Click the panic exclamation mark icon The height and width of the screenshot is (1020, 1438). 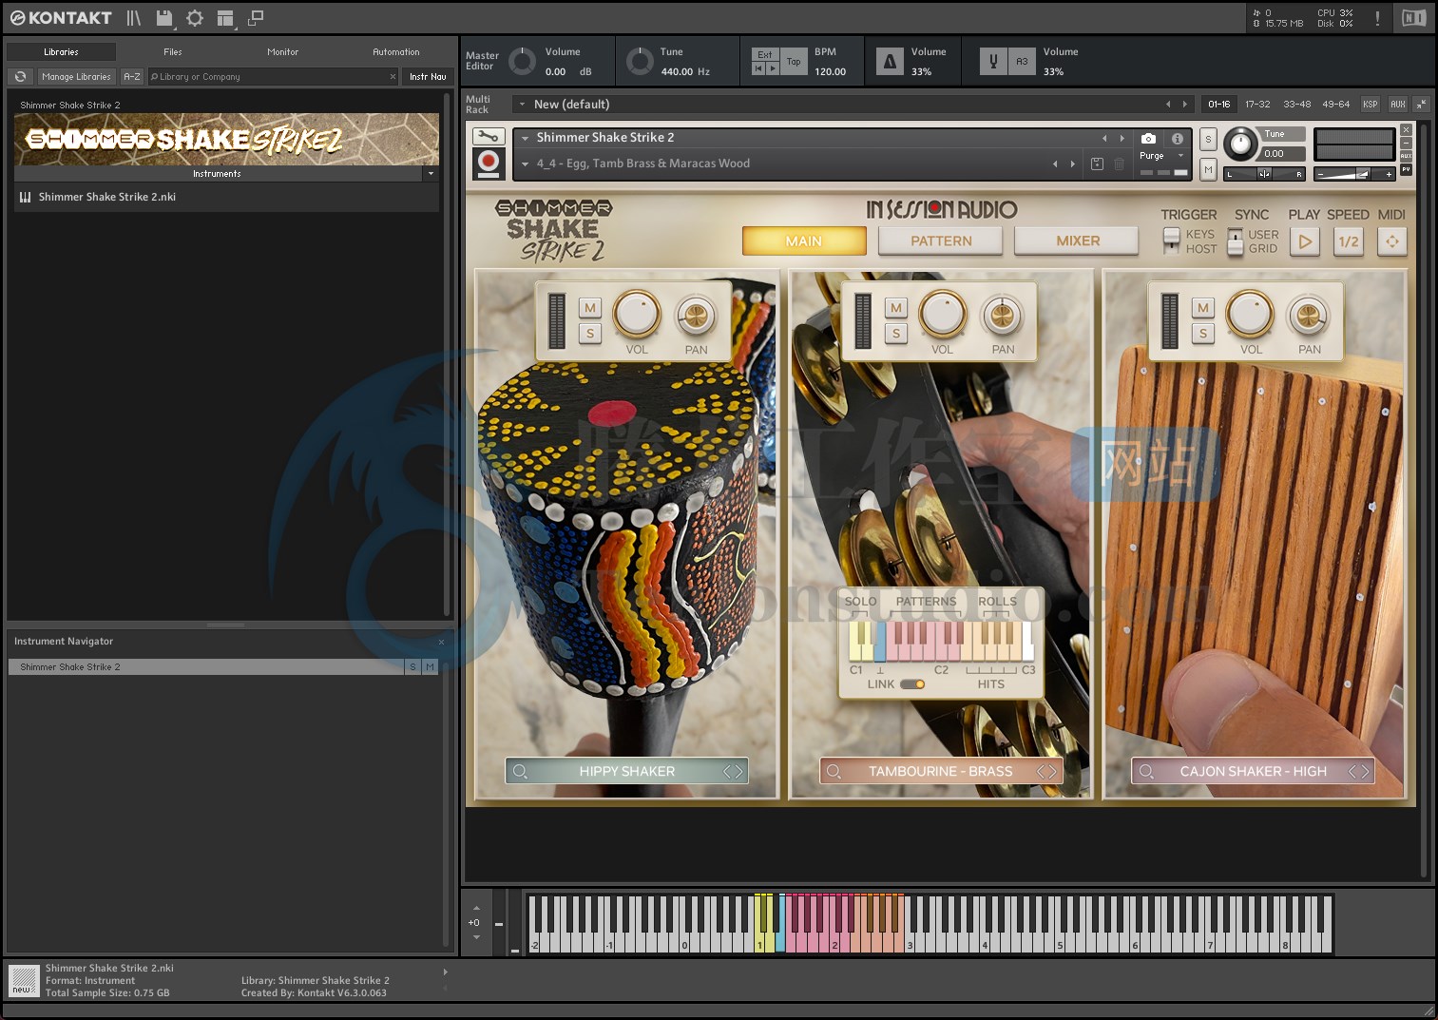pos(1377,18)
